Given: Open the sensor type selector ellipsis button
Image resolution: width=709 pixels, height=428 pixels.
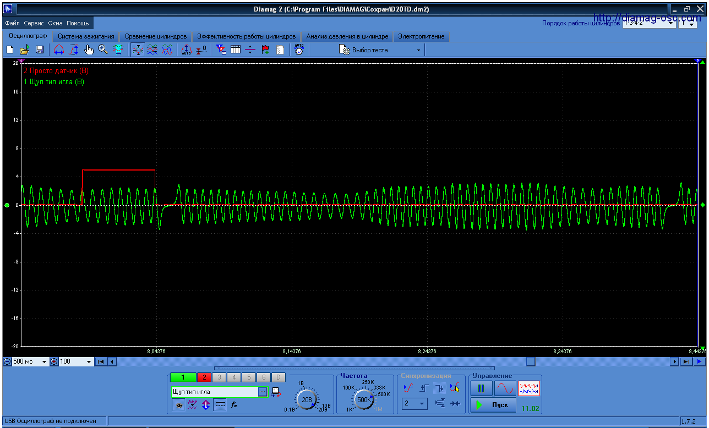Looking at the screenshot, I should 263,392.
